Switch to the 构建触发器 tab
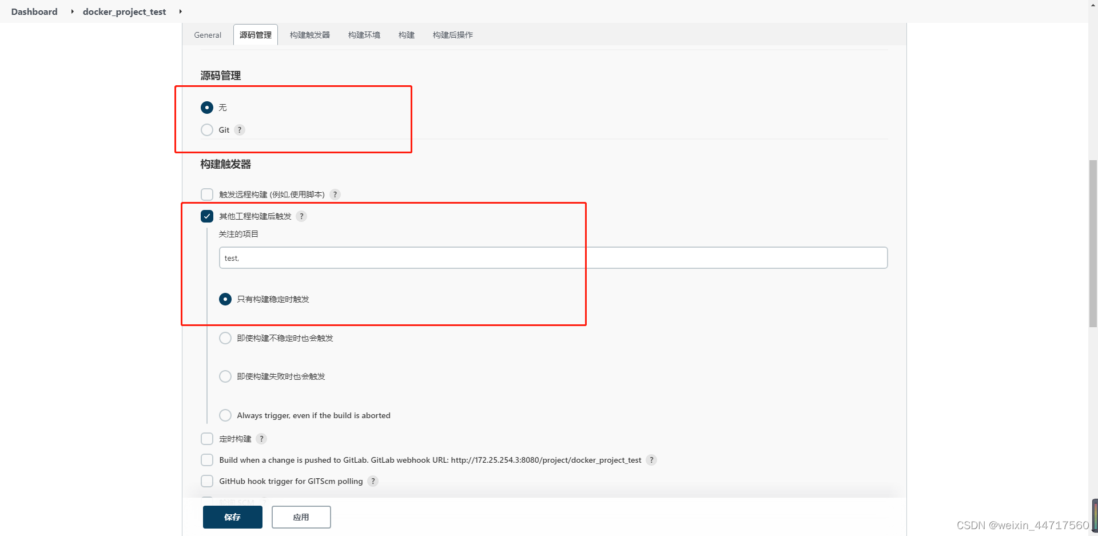The height and width of the screenshot is (536, 1098). [x=310, y=35]
